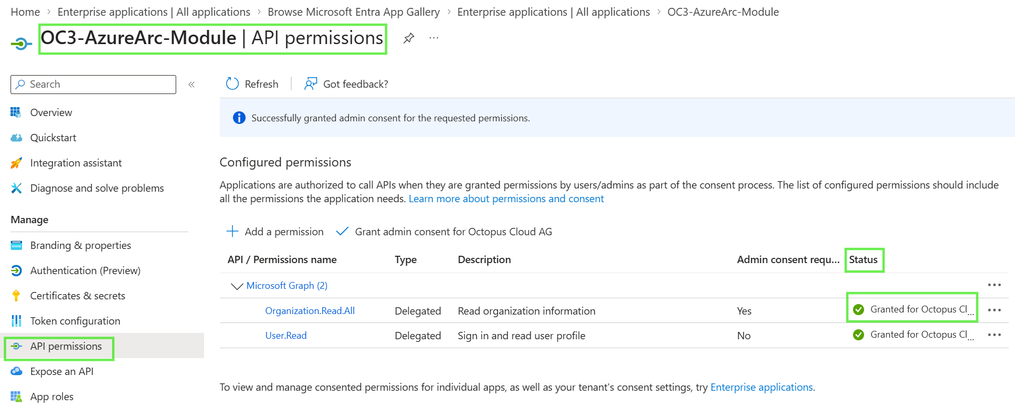Go to Integration assistant
Screen dimensions: 1015x407
click(76, 163)
